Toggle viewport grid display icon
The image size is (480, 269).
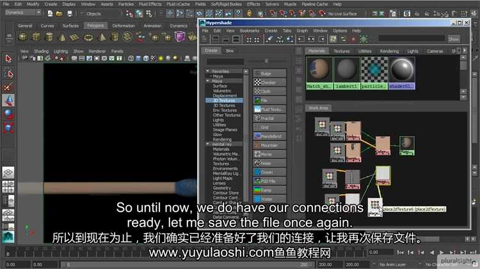pos(74,58)
